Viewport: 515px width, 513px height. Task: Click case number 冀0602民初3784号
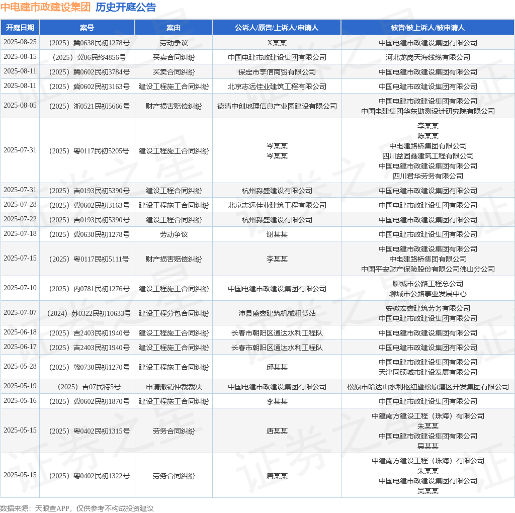[x=90, y=72]
